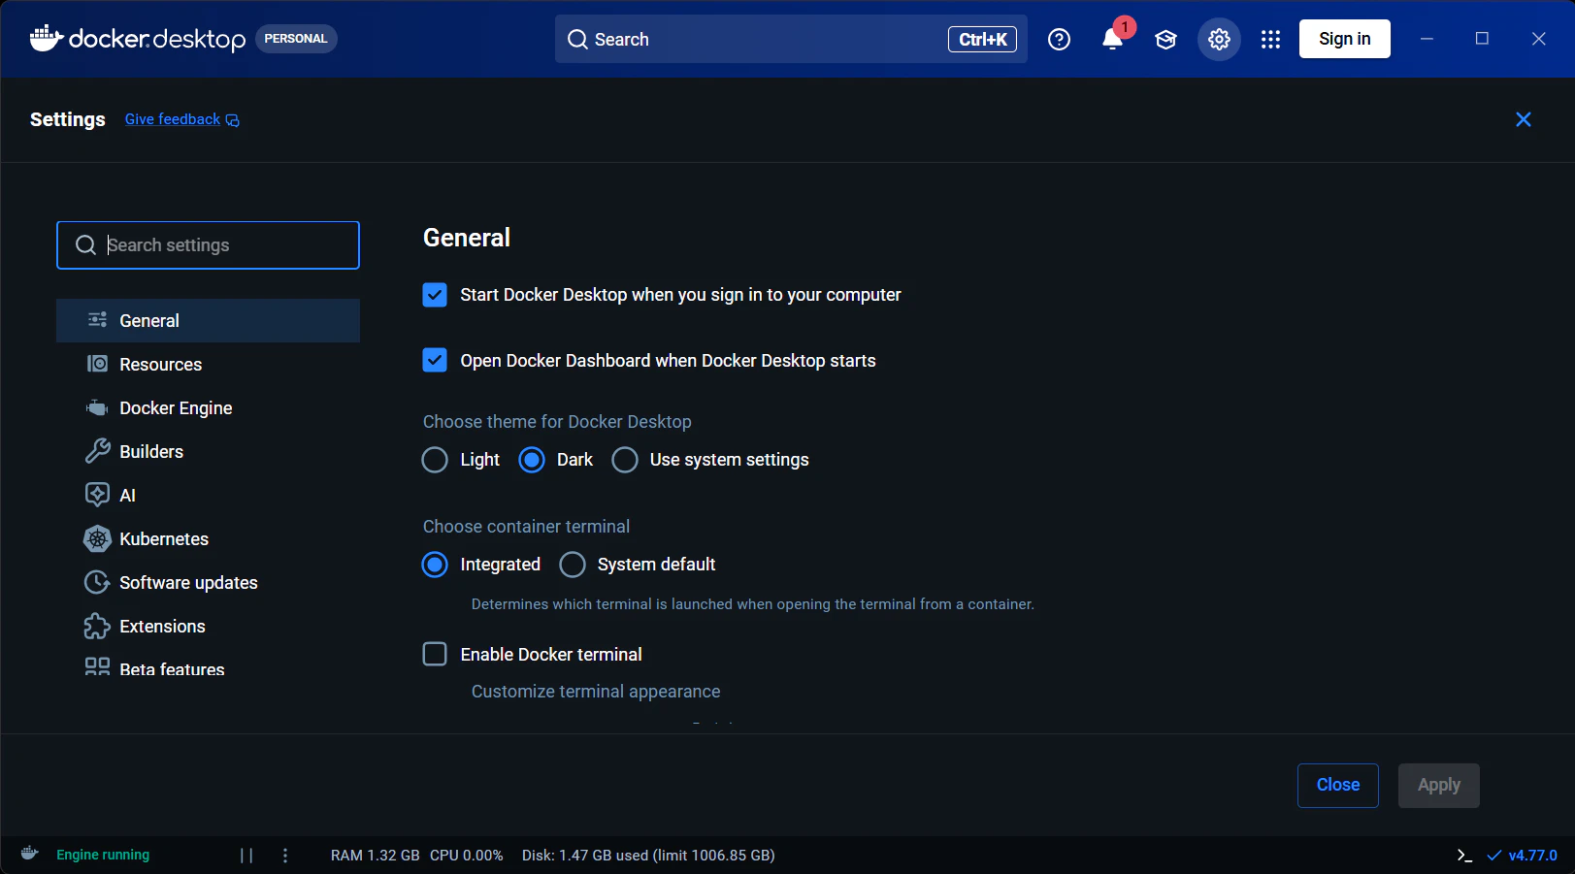Click the whale icon in status bar
The height and width of the screenshot is (874, 1575).
[x=29, y=854]
